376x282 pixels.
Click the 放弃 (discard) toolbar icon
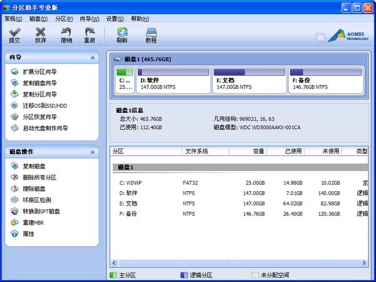[40, 32]
